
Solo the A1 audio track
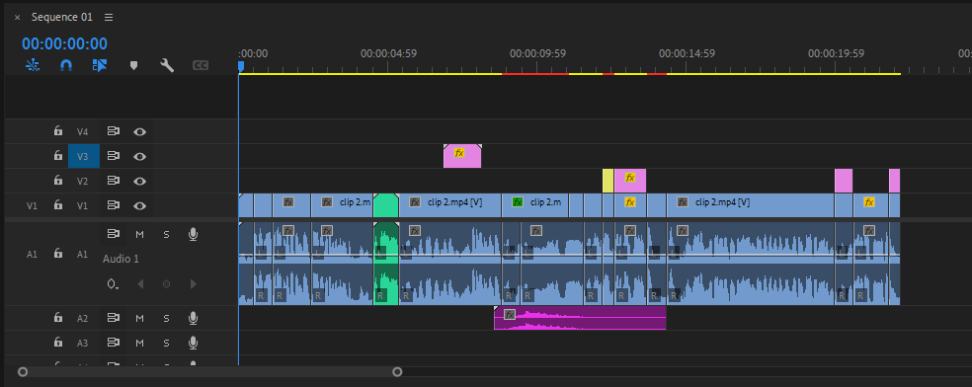click(x=166, y=234)
